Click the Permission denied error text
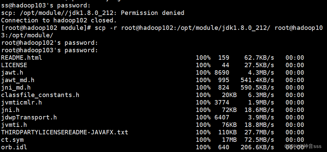 tap(152, 13)
